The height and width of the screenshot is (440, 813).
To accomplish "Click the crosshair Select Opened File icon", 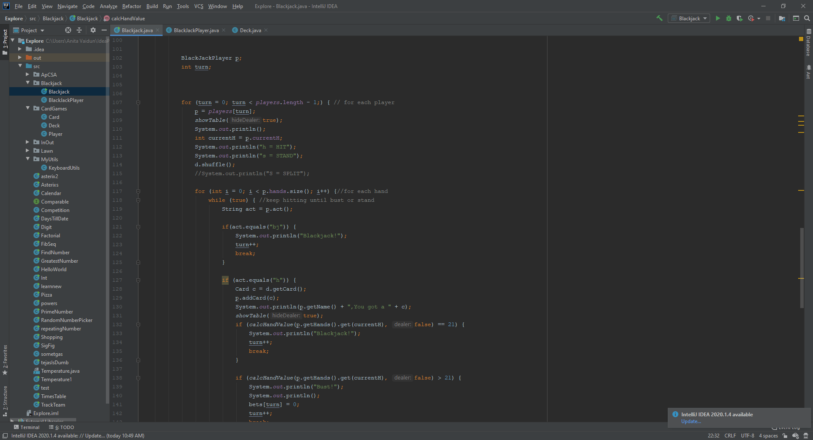I will 68,30.
